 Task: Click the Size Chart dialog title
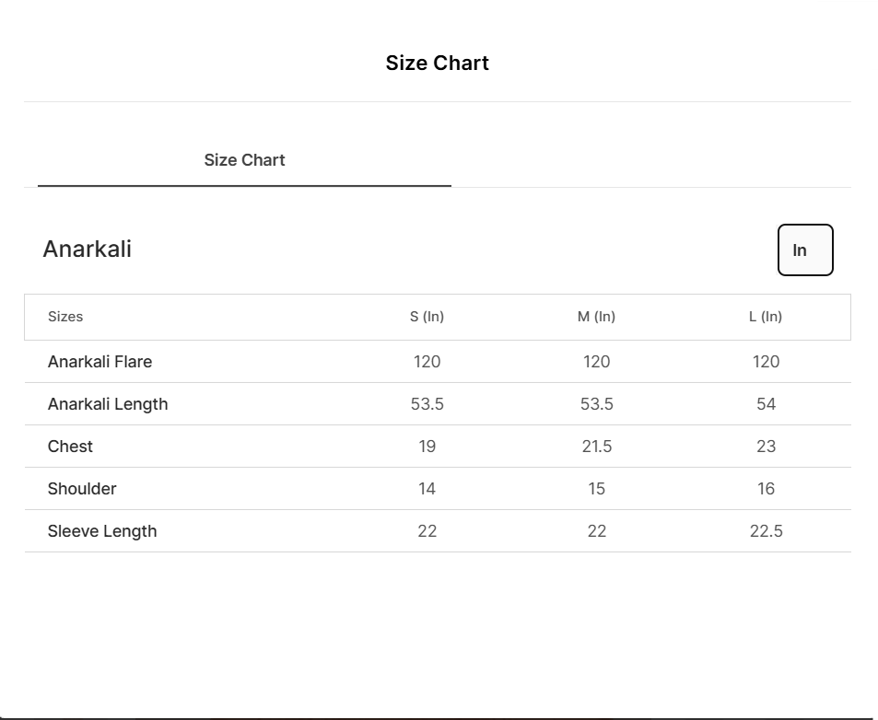(x=438, y=64)
